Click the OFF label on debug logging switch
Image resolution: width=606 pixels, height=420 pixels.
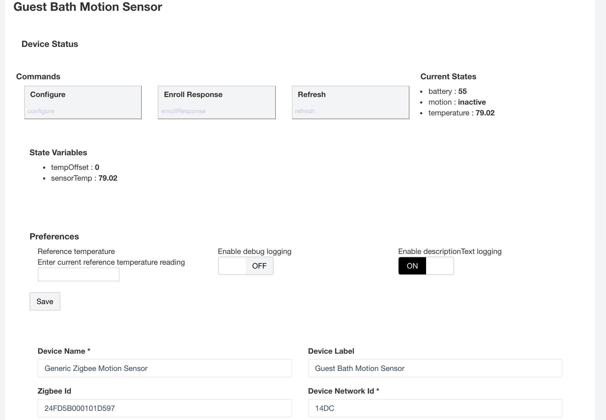click(x=259, y=266)
